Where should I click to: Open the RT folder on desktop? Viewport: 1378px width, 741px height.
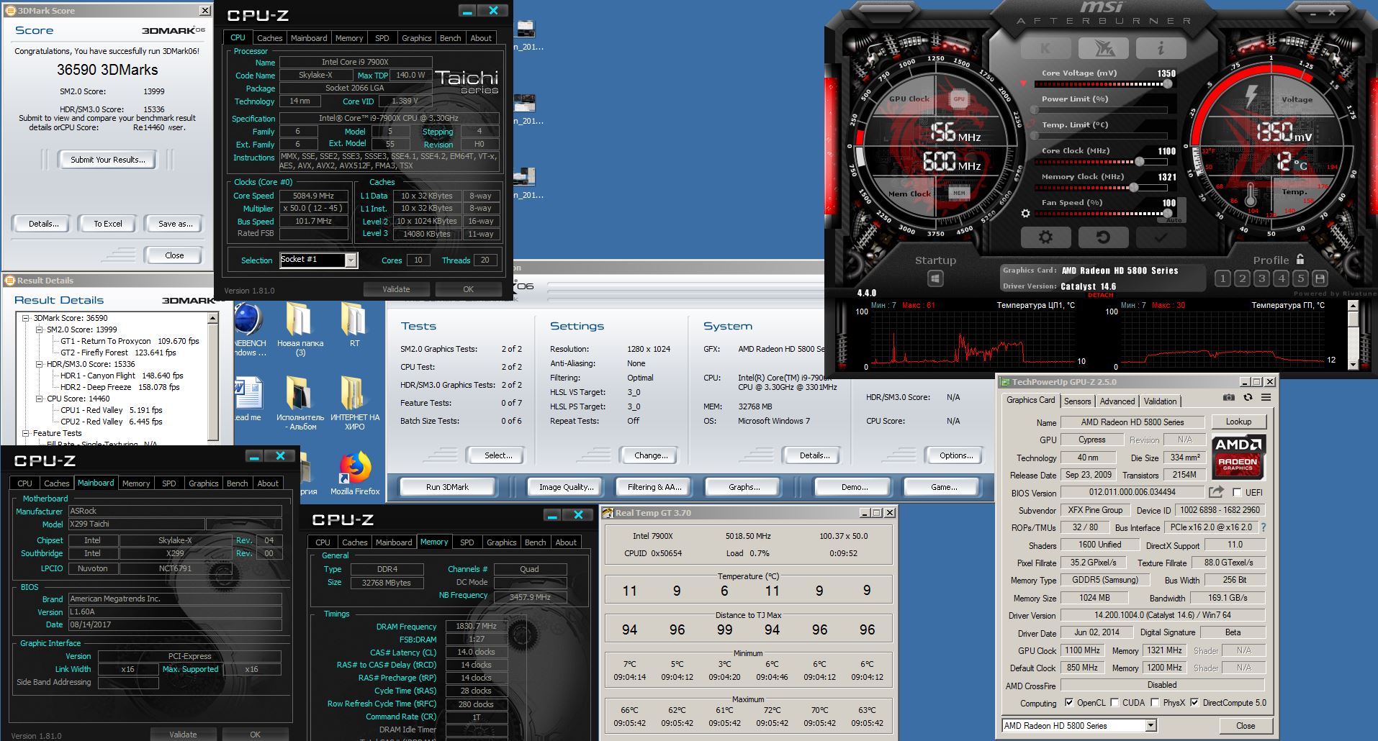[354, 326]
